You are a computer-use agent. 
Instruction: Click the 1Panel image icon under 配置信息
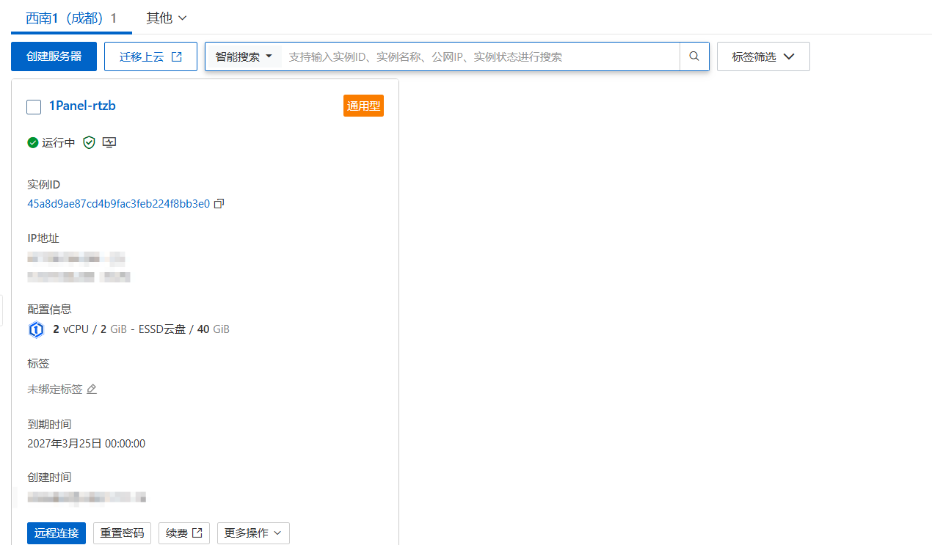click(x=36, y=330)
